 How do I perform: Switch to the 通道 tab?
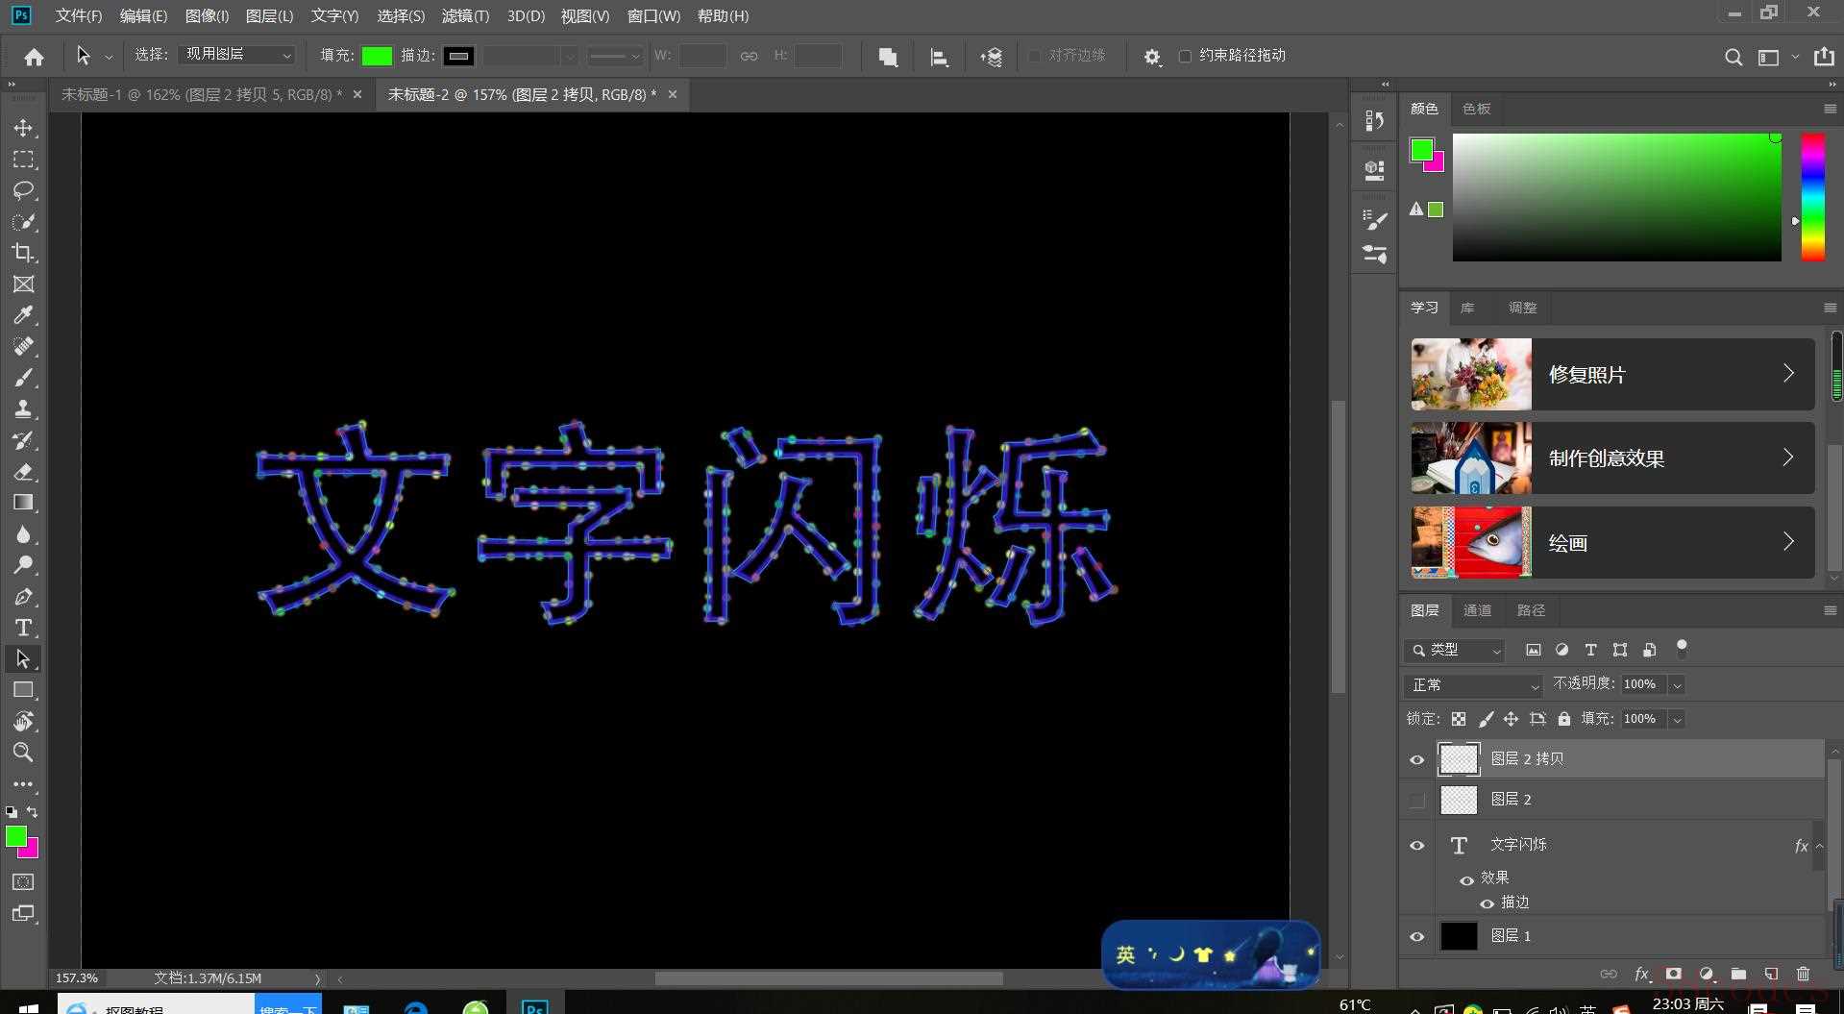(x=1477, y=610)
